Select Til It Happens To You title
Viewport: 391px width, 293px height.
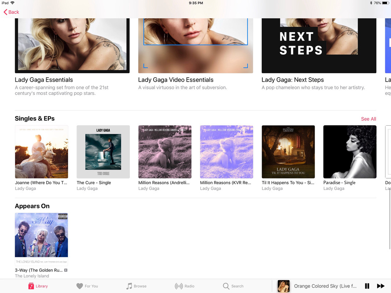tap(288, 183)
